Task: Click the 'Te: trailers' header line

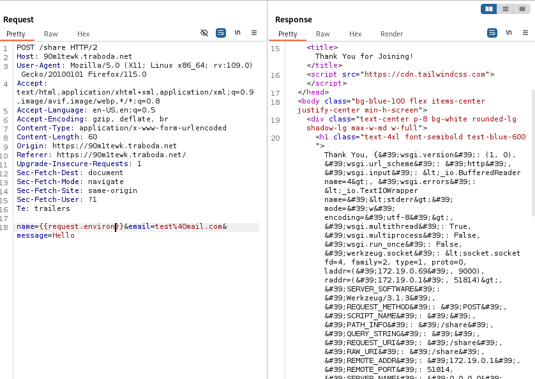Action: tap(43, 208)
